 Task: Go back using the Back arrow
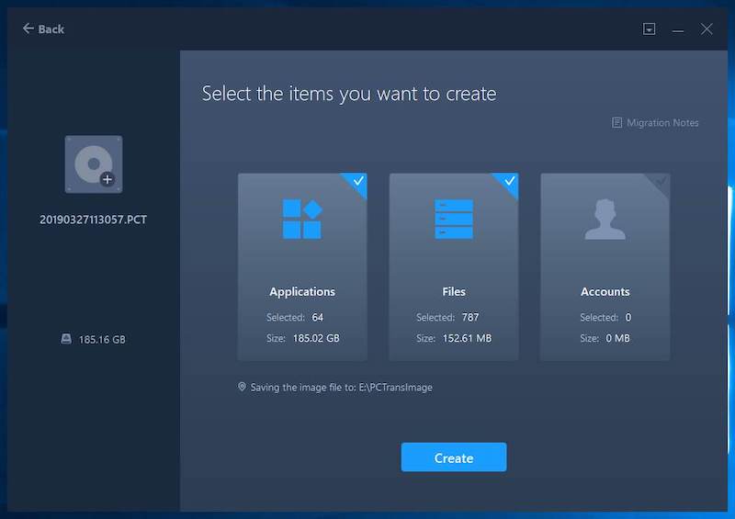click(43, 29)
